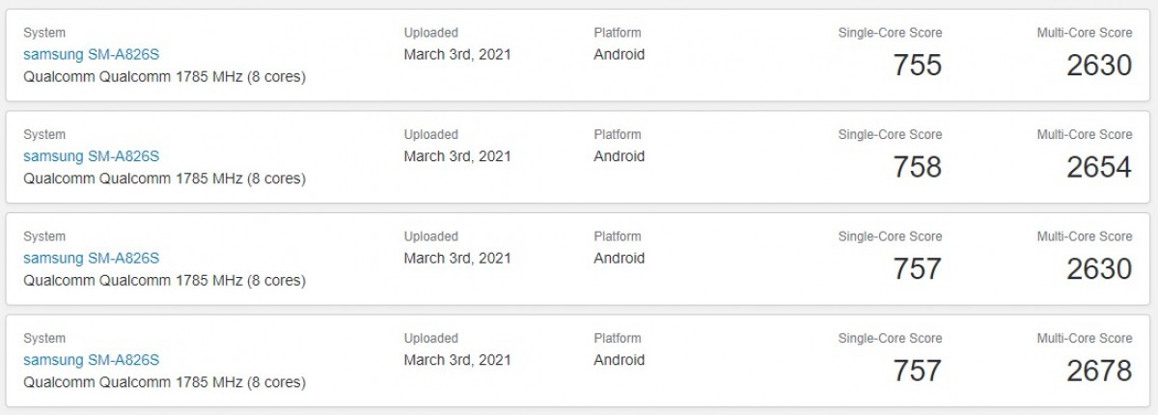Open samsung SM-A826S link for 2654 result

click(91, 156)
